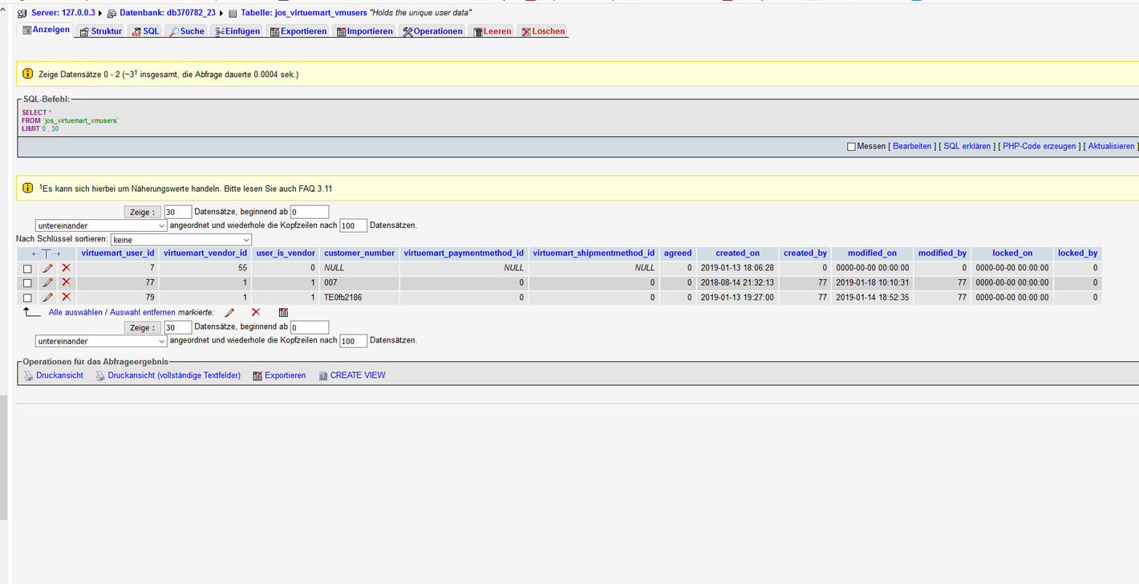Click the red X to delete marked rows
This screenshot has height=584, width=1139.
[255, 312]
